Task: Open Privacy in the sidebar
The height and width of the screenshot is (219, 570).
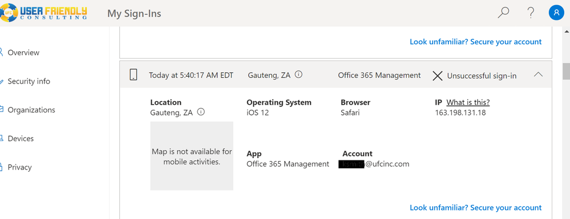Action: (x=19, y=167)
